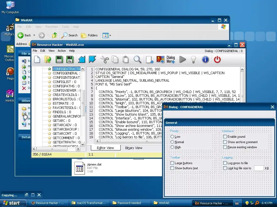
Task: Click the blue up-left arrow icon
Action: (92, 59)
